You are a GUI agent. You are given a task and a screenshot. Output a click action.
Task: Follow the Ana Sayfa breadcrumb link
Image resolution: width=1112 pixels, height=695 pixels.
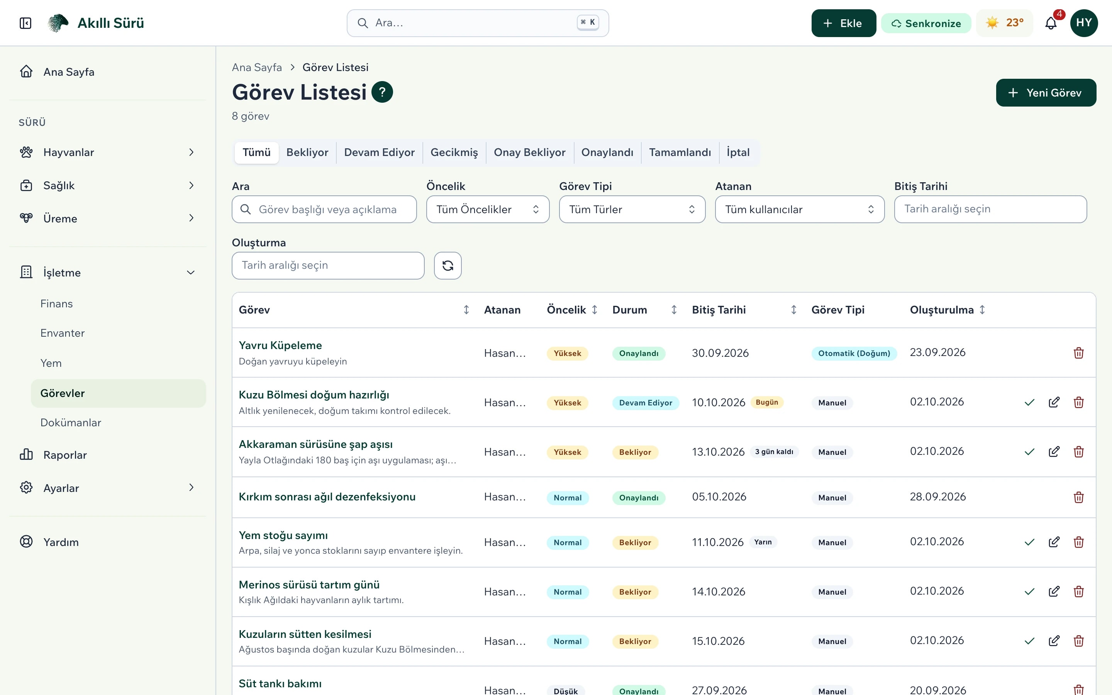point(257,68)
